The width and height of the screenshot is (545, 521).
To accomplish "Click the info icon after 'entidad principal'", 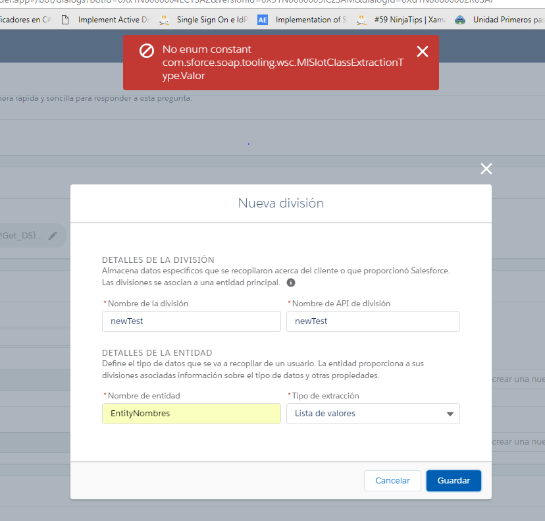I will pos(290,283).
